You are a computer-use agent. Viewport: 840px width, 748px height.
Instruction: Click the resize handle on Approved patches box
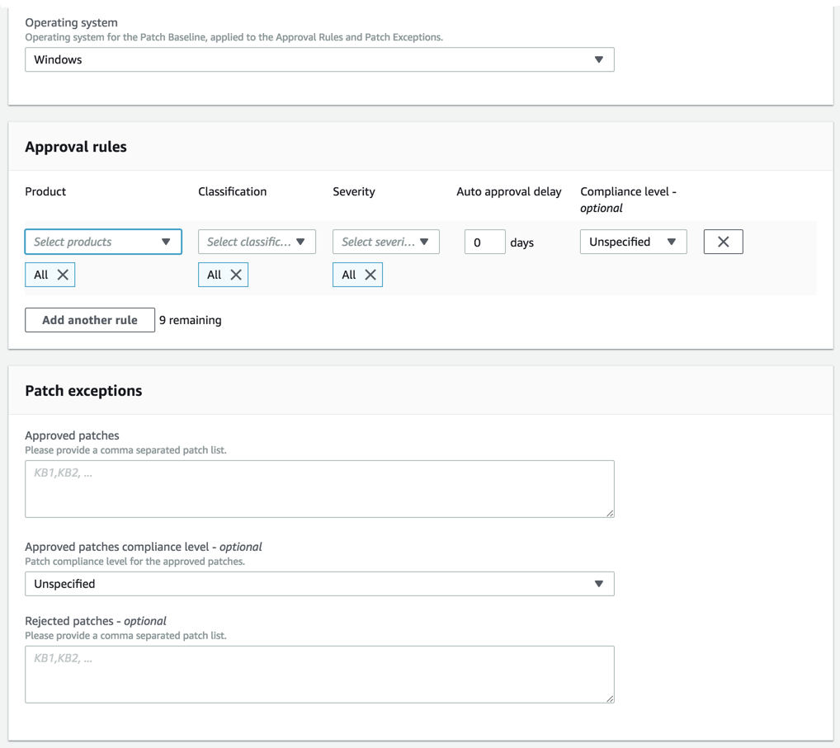tap(611, 513)
